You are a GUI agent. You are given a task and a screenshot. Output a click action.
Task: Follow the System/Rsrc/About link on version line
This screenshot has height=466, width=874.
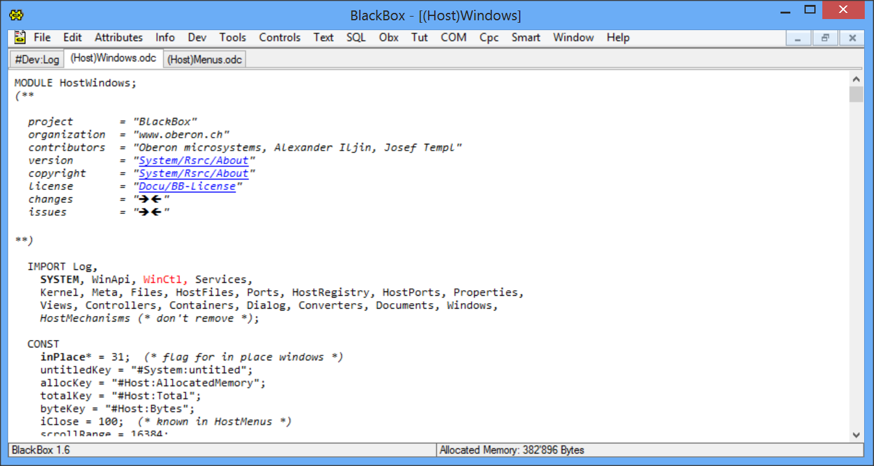[x=194, y=160]
